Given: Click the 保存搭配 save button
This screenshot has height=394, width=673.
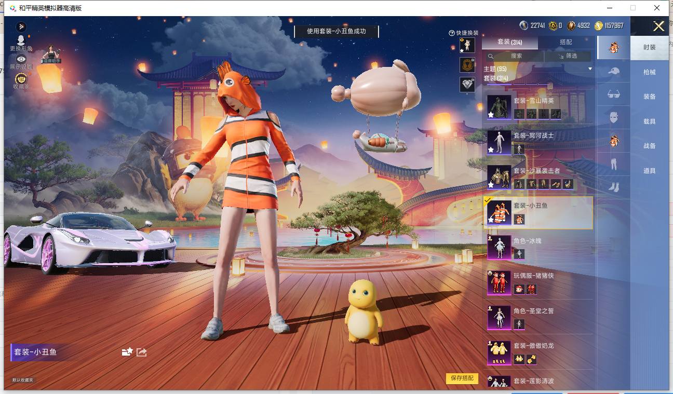Looking at the screenshot, I should (462, 378).
